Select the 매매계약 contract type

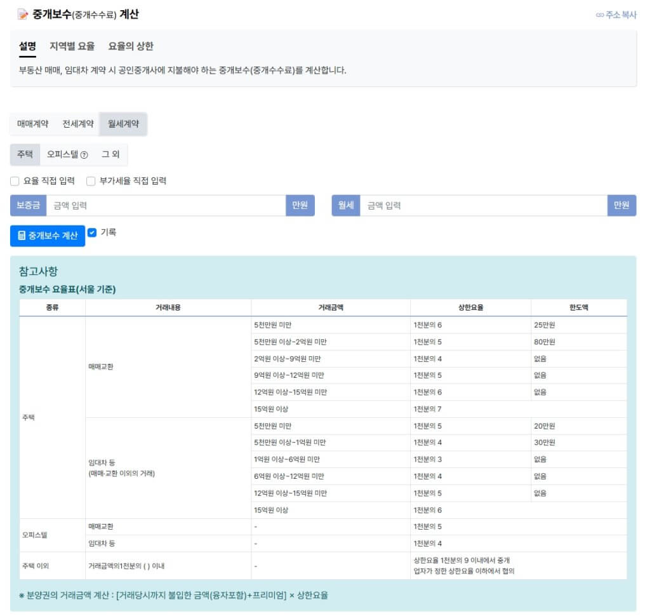pos(32,124)
